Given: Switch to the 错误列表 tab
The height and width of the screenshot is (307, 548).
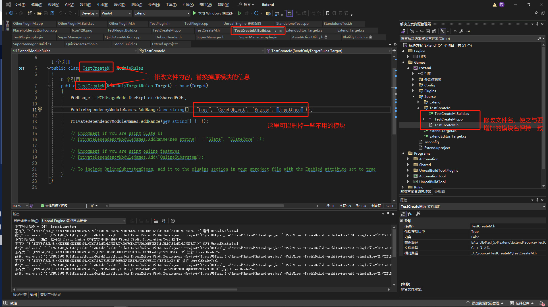Looking at the screenshot, I should (20, 295).
